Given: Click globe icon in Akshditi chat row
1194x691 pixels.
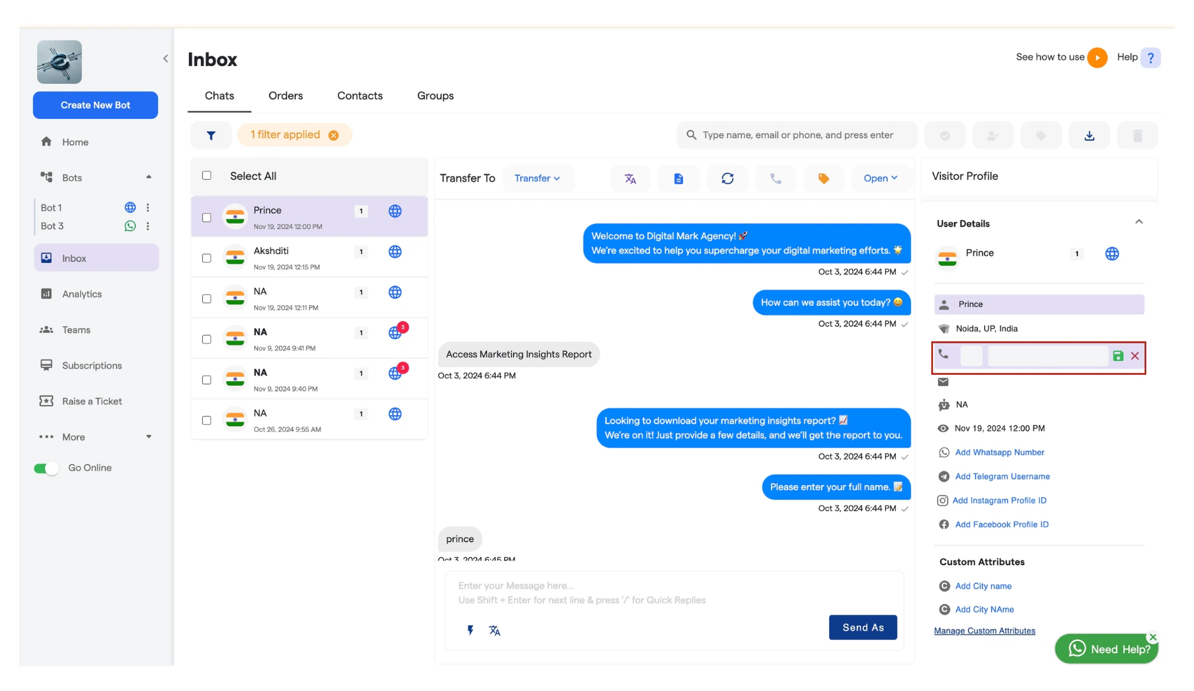Looking at the screenshot, I should point(395,251).
